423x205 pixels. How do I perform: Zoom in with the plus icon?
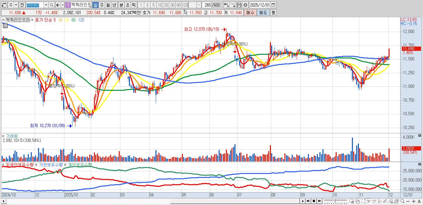point(414,201)
